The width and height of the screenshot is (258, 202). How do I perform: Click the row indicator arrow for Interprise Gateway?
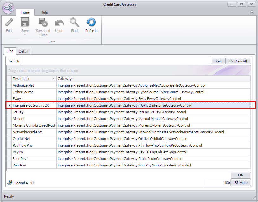click(9, 105)
